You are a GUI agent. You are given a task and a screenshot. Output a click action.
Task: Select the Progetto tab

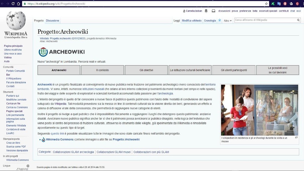[x=39, y=21]
